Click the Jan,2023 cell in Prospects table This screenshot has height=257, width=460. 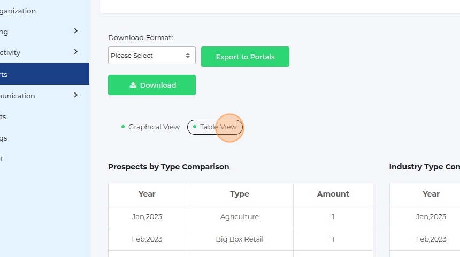(147, 217)
